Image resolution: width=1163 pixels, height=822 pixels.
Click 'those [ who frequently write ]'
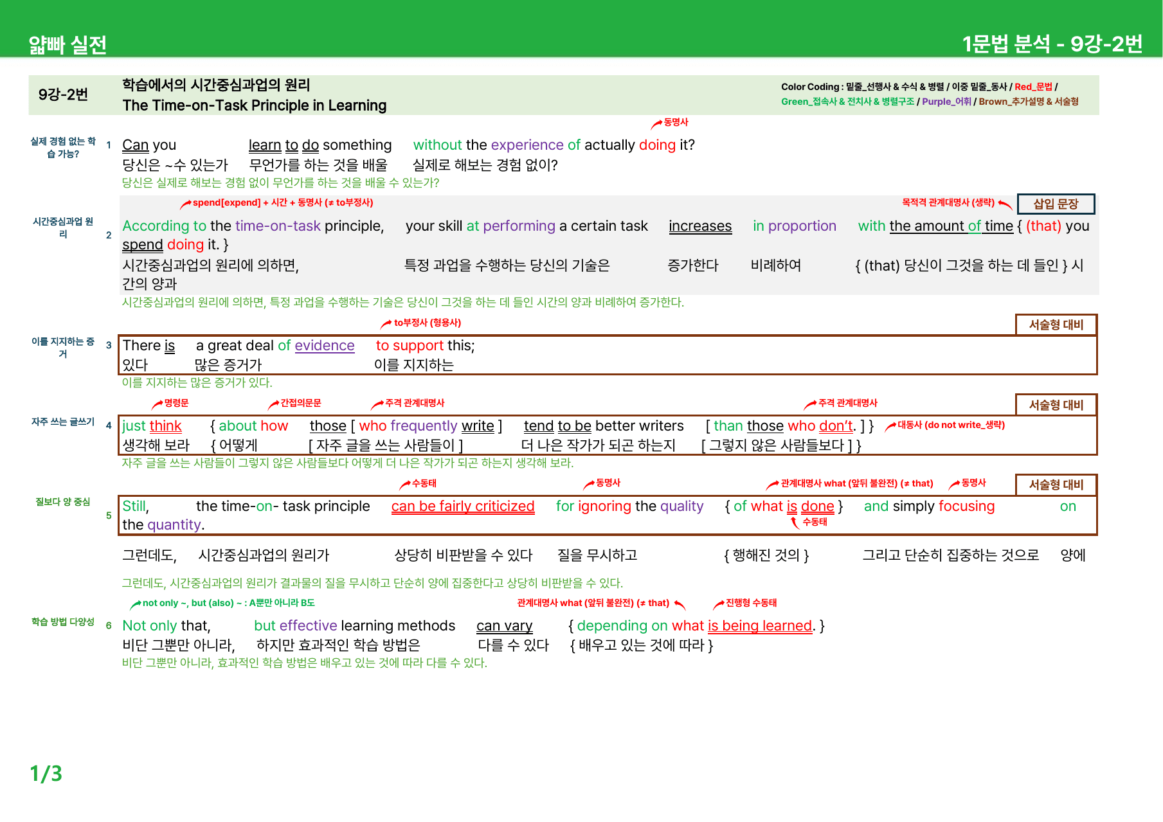(x=406, y=426)
